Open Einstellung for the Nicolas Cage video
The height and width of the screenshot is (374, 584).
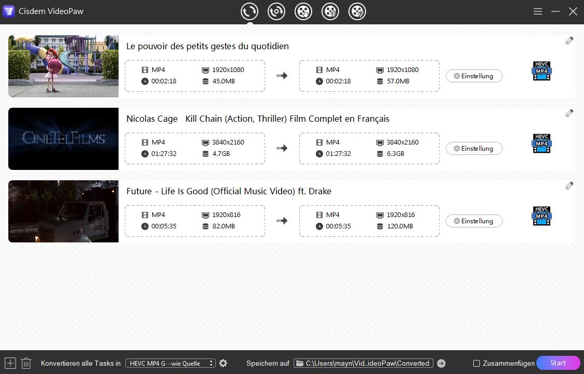(x=474, y=148)
